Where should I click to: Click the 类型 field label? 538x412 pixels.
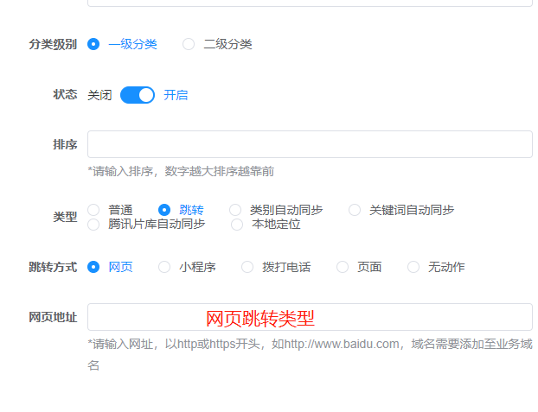point(65,217)
